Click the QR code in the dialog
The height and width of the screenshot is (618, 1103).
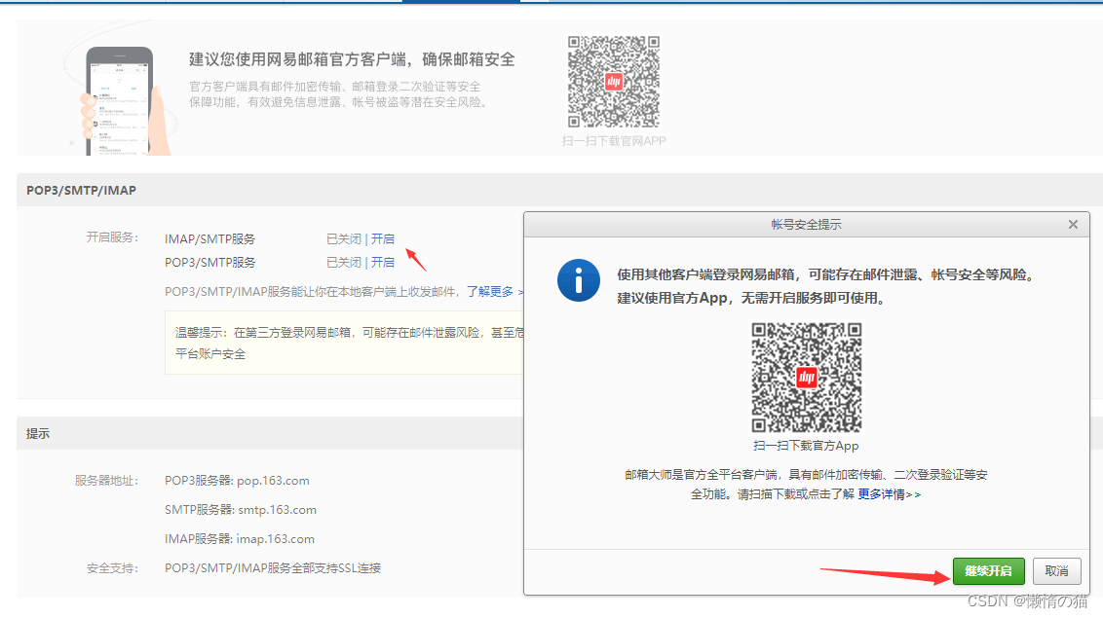coord(806,378)
